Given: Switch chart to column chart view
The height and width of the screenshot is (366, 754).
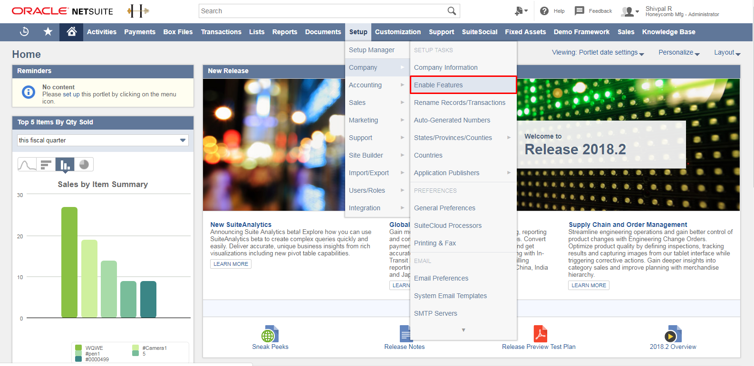Looking at the screenshot, I should point(65,165).
